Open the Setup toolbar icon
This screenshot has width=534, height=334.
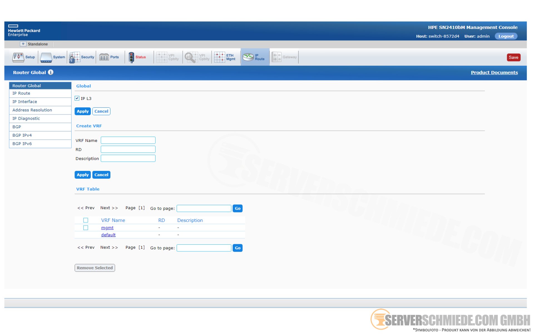click(x=18, y=57)
